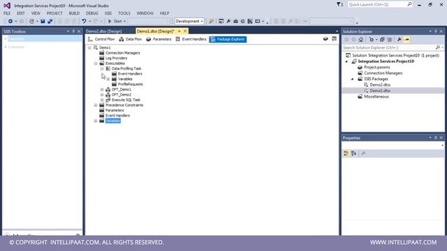Click the Properties wrench icon in Solution Explorer
447x251 pixels.
click(x=399, y=40)
